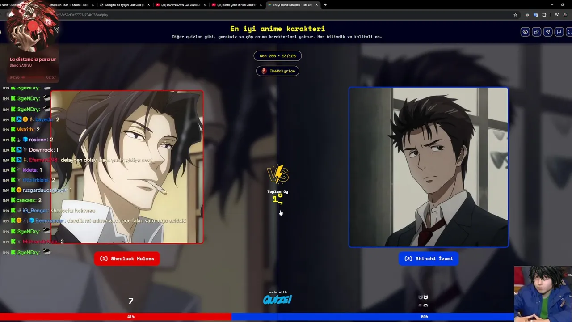Click the eye preview icon in quiz toolbar

pyautogui.click(x=525, y=32)
